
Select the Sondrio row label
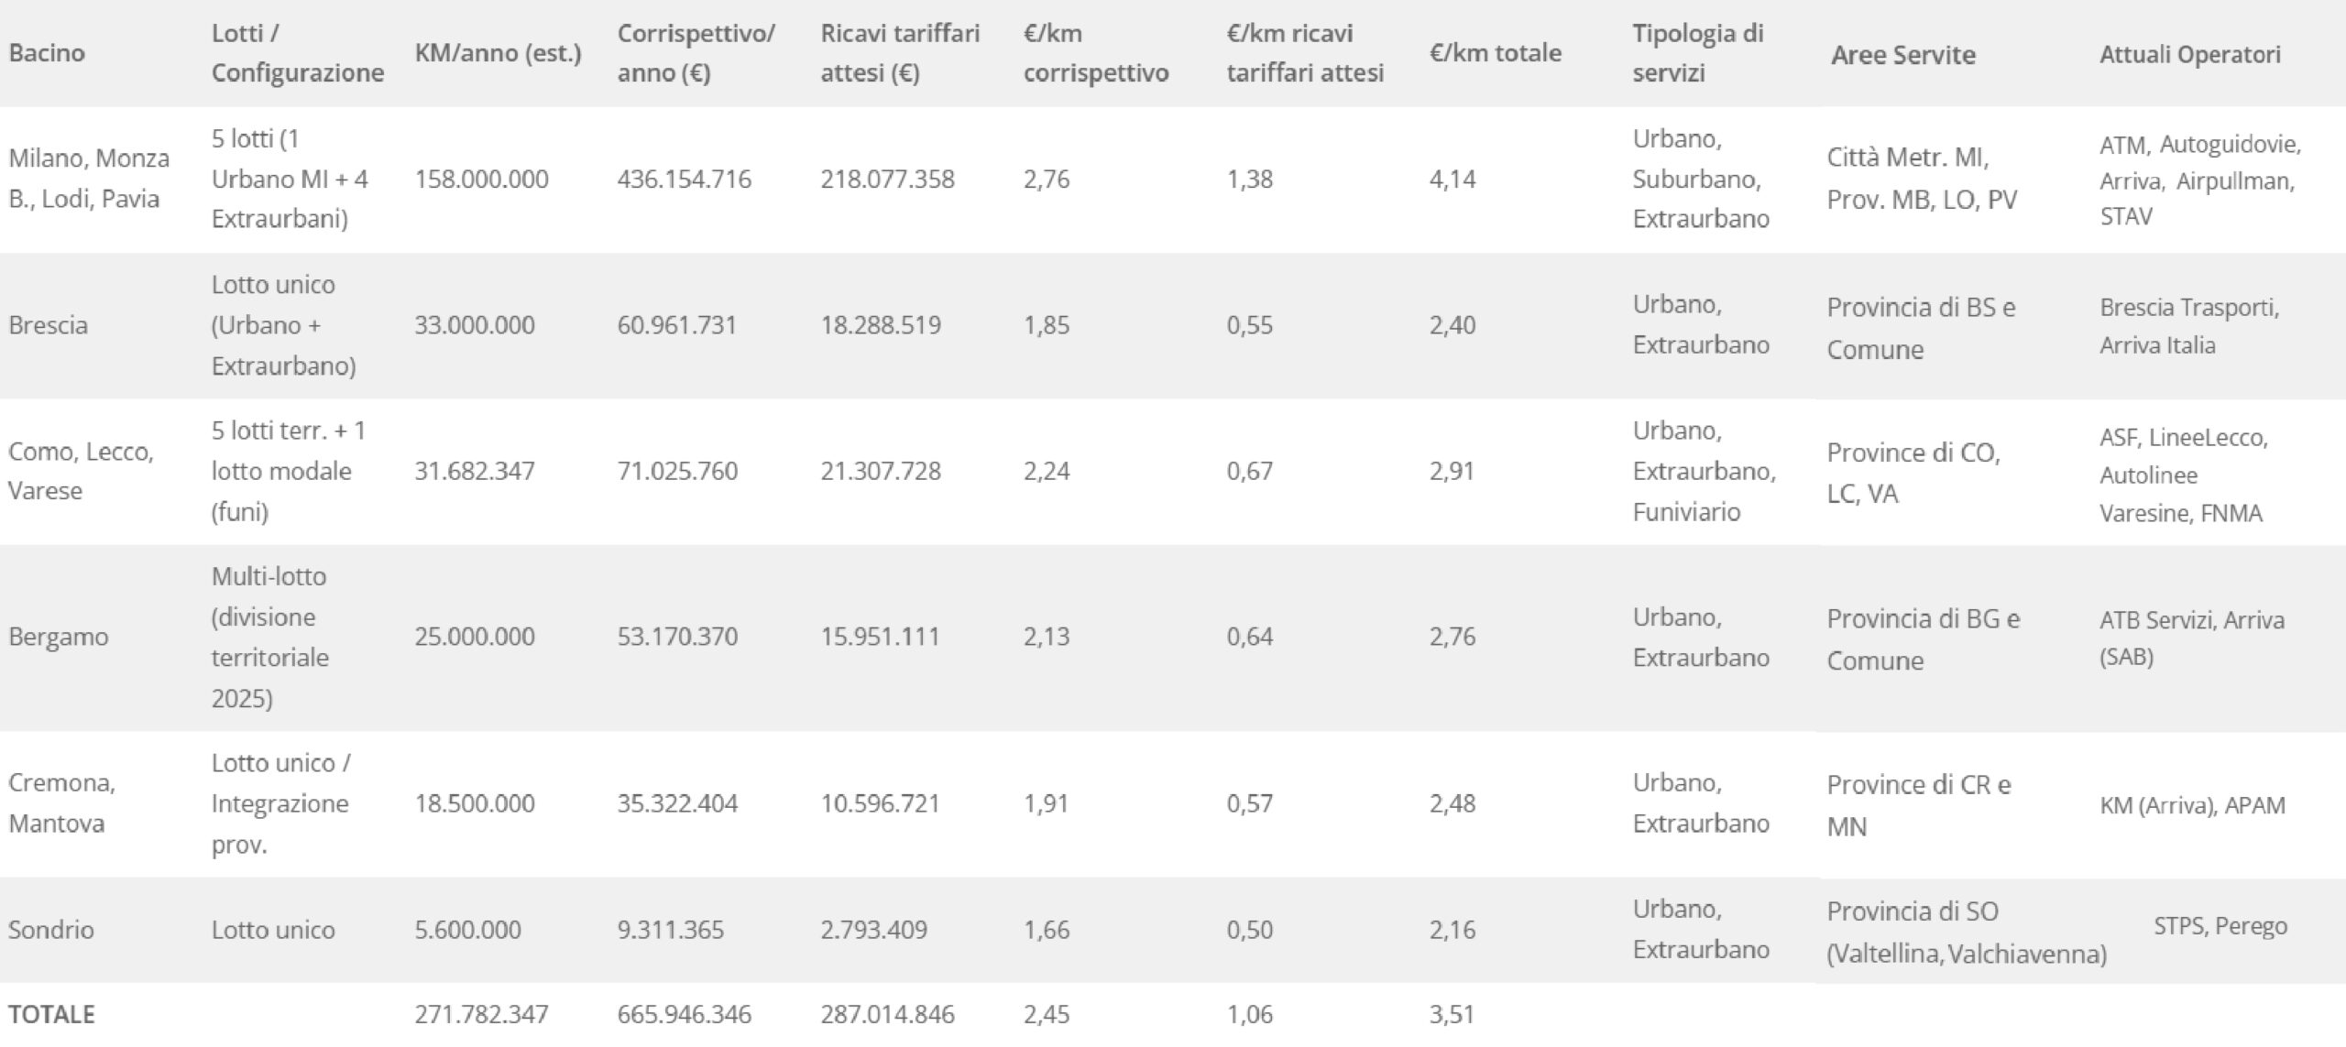pyautogui.click(x=51, y=930)
